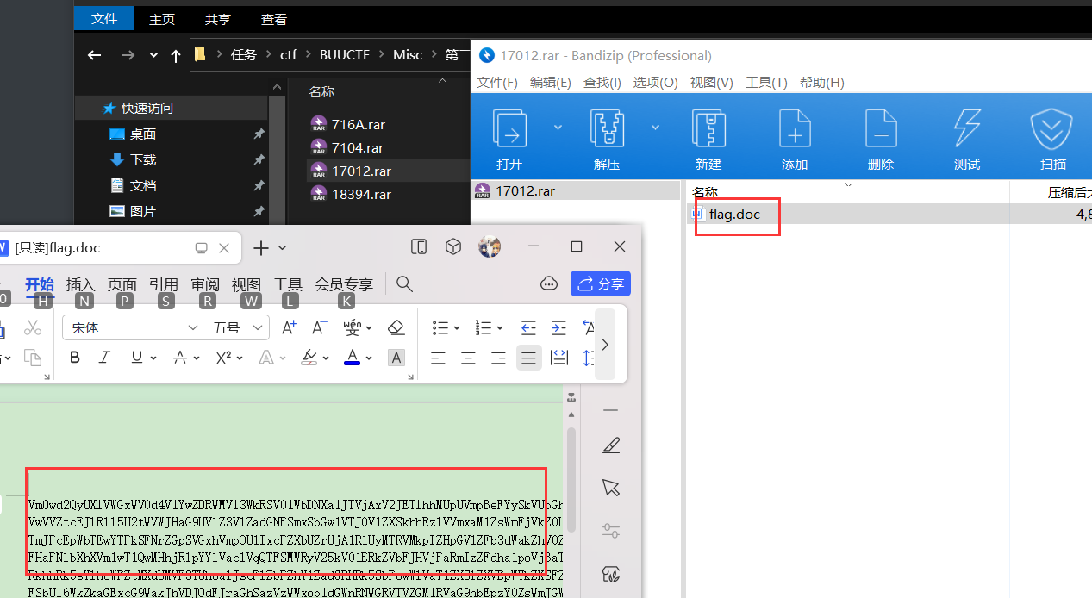Click the pinyin guide icon
The width and height of the screenshot is (1092, 598).
click(x=353, y=327)
